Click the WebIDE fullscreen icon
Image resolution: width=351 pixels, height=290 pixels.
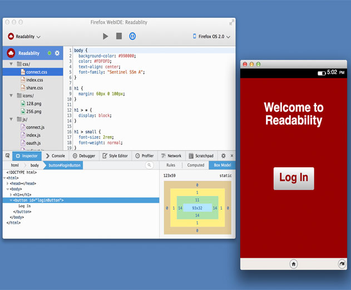click(x=232, y=22)
